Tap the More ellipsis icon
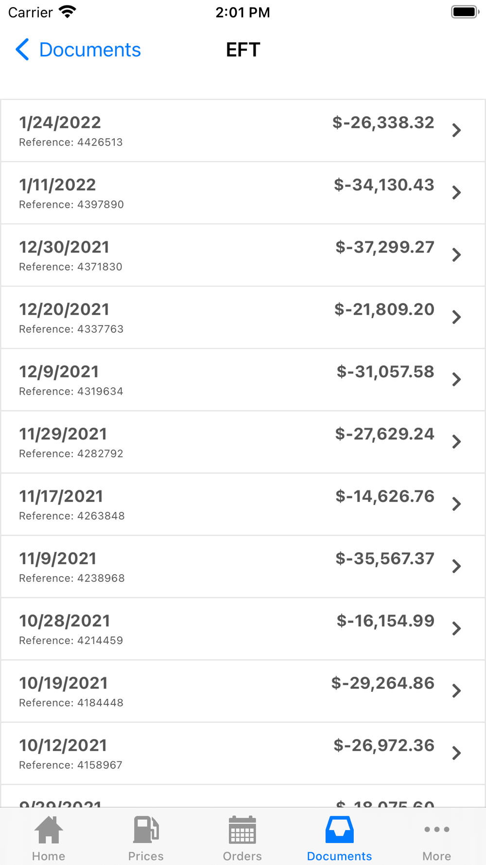 coord(436,829)
